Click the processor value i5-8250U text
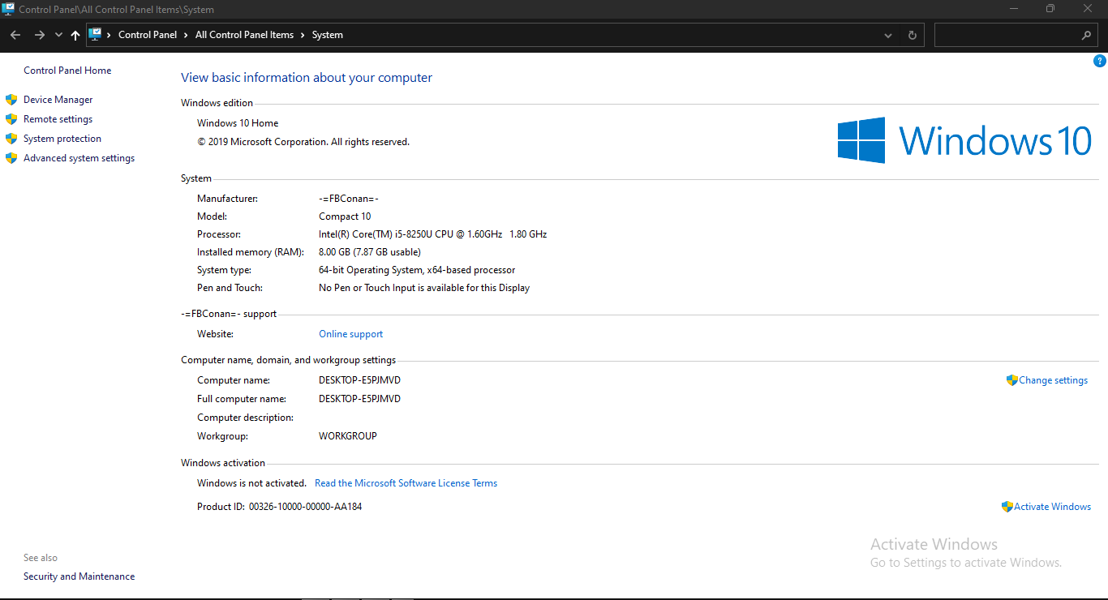Screen dimensions: 1108x600 432,234
